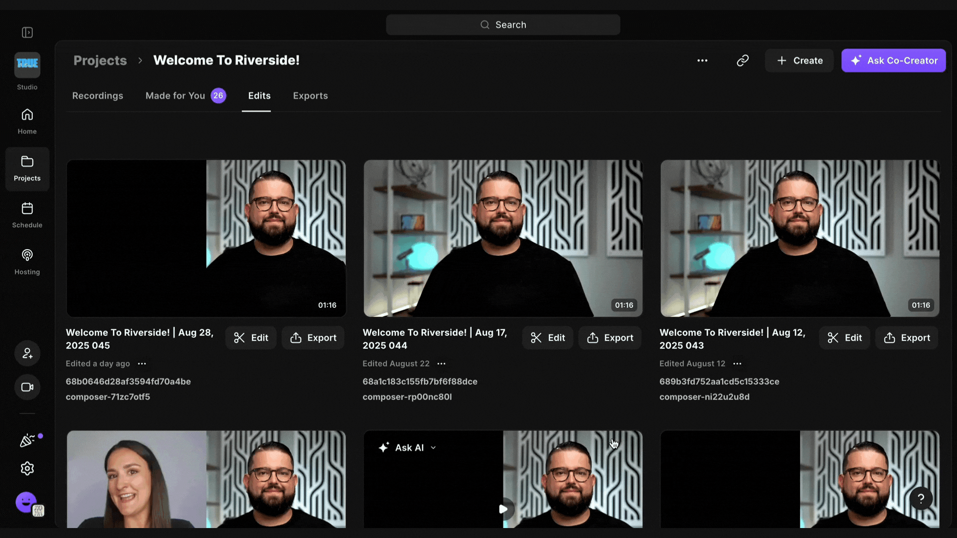This screenshot has height=538, width=957.
Task: Click the camera record icon
Action: point(27,387)
